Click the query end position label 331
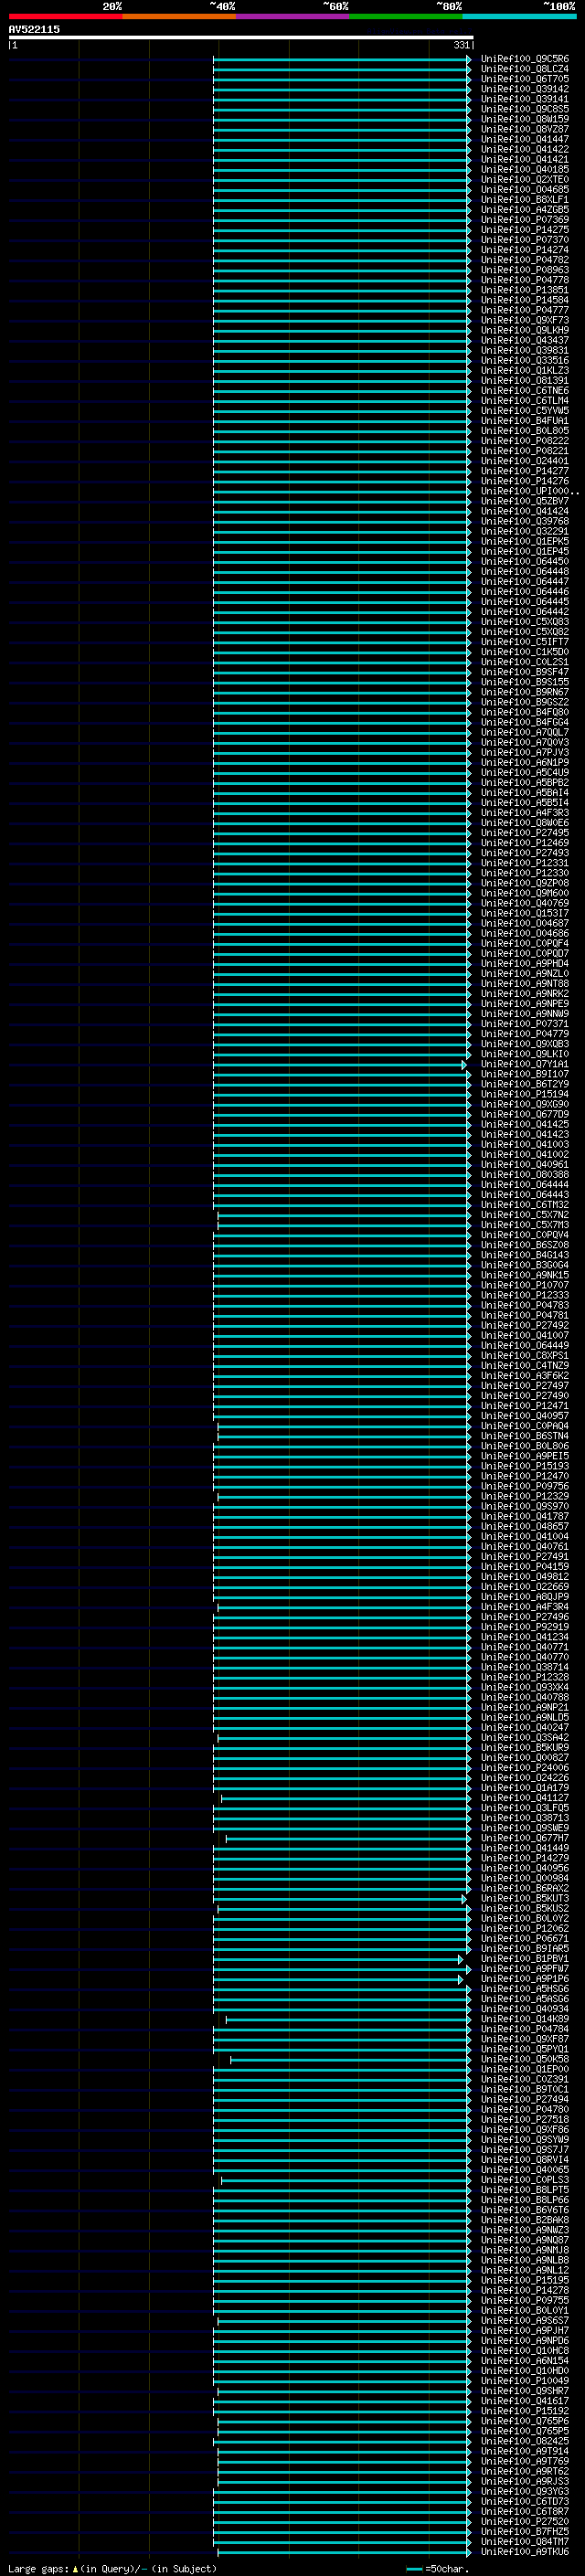The height and width of the screenshot is (2576, 585). [461, 45]
